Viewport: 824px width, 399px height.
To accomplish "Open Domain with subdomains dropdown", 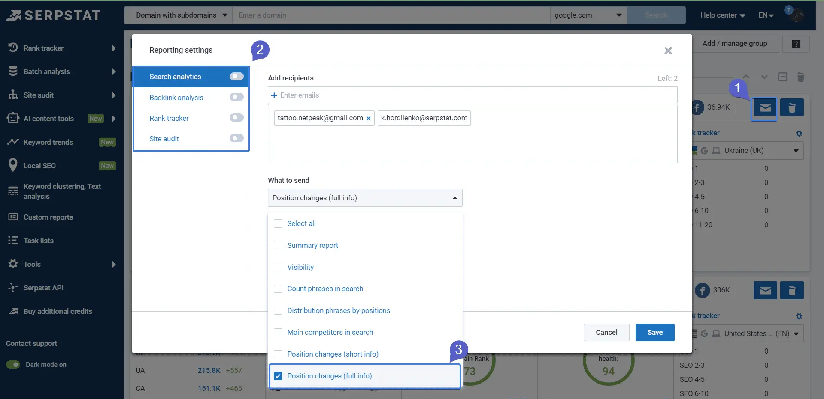I will coord(178,15).
